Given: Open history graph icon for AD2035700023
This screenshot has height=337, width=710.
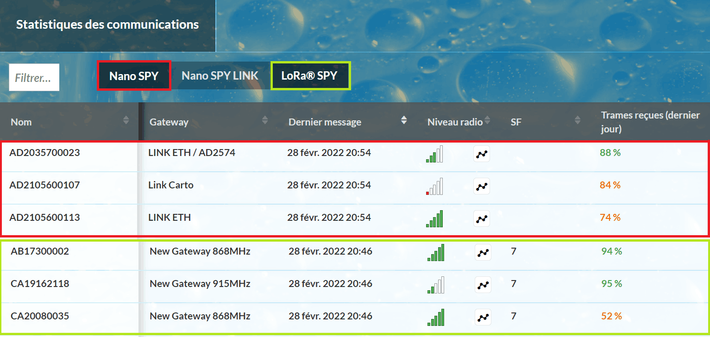Looking at the screenshot, I should 482,154.
